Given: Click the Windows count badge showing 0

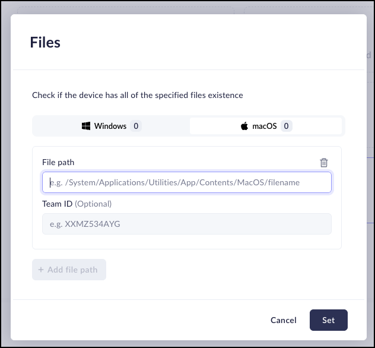Looking at the screenshot, I should (136, 126).
